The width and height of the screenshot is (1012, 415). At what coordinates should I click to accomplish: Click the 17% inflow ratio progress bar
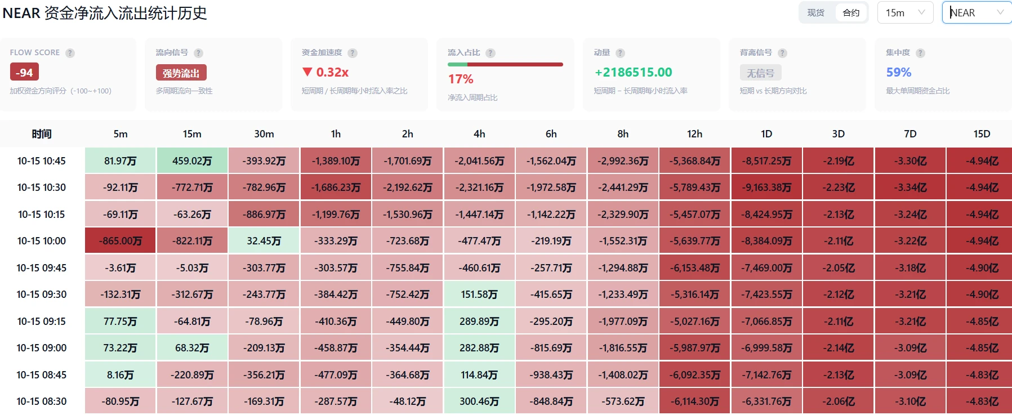click(505, 65)
